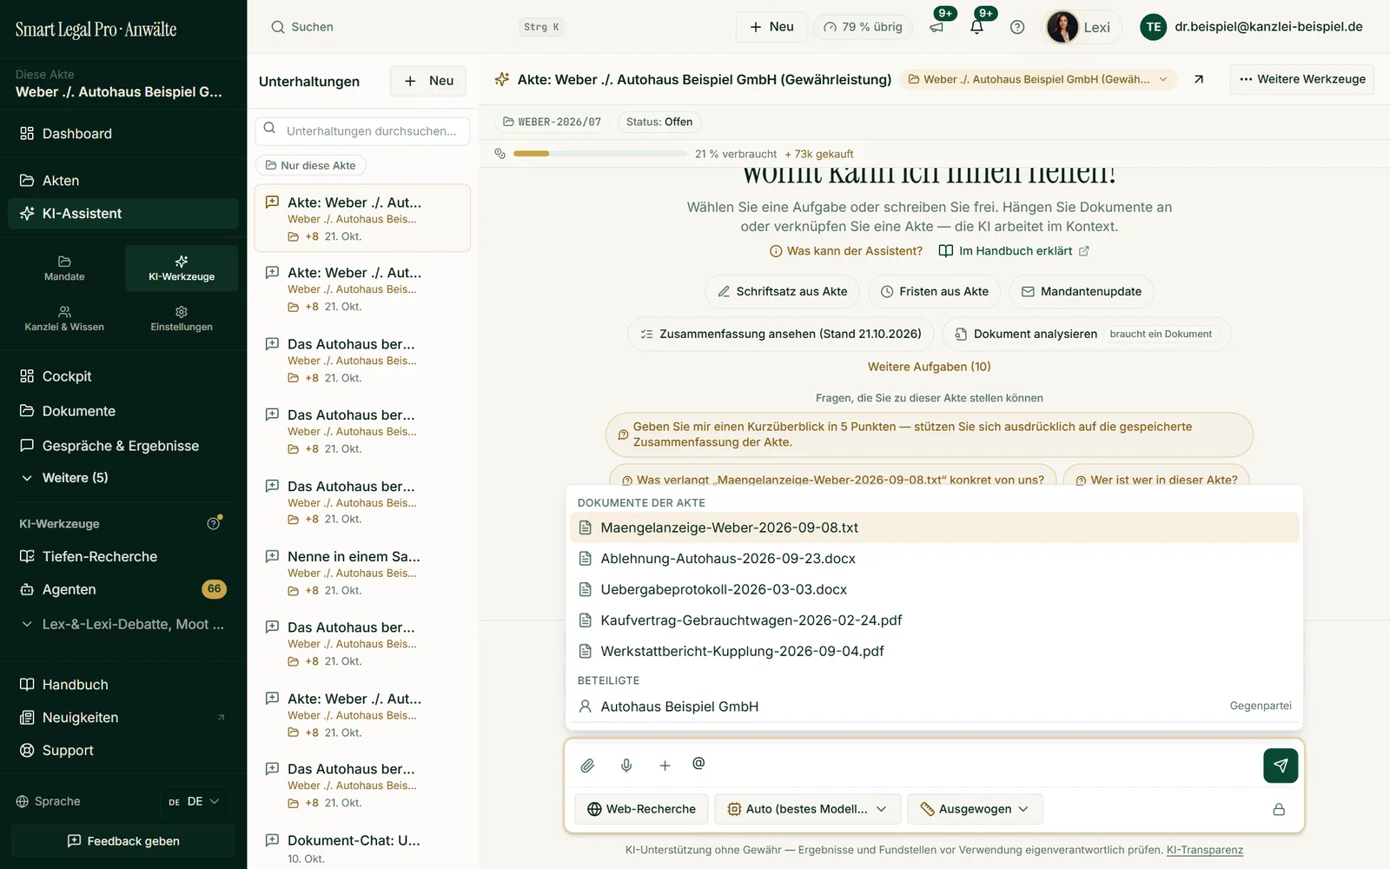Click Weitere Werkzeuge button
The height and width of the screenshot is (869, 1390).
pos(1301,79)
